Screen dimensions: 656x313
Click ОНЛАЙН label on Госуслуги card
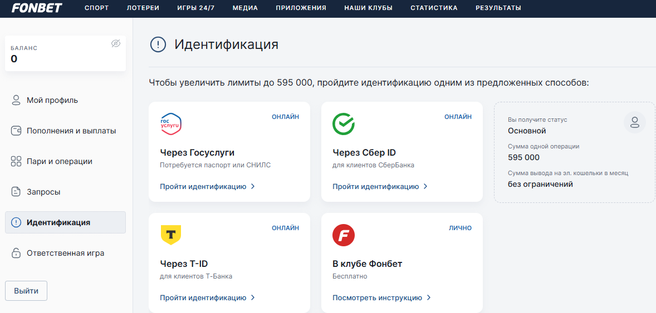click(x=285, y=117)
